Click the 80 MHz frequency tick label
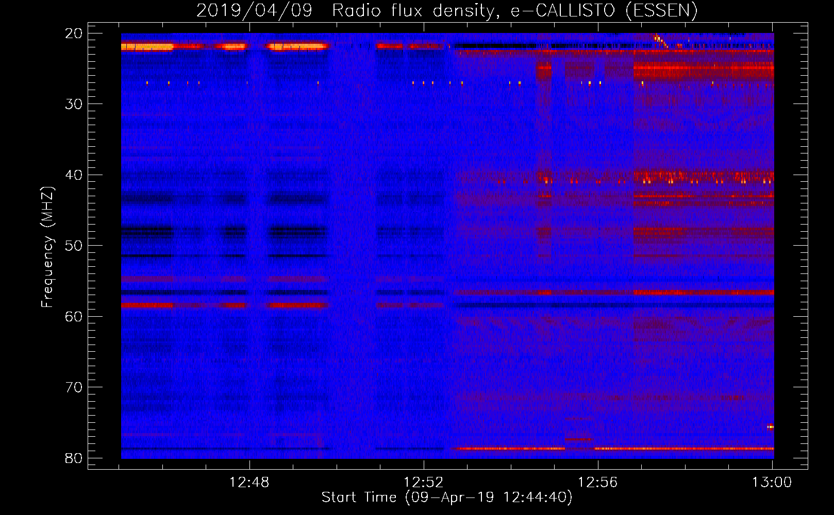Viewport: 834px width, 515px height. (74, 458)
